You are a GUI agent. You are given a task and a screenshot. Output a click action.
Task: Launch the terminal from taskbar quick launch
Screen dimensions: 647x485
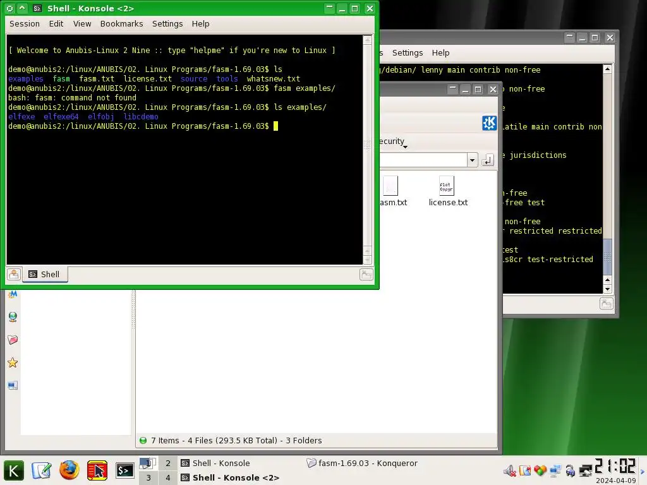coord(124,470)
